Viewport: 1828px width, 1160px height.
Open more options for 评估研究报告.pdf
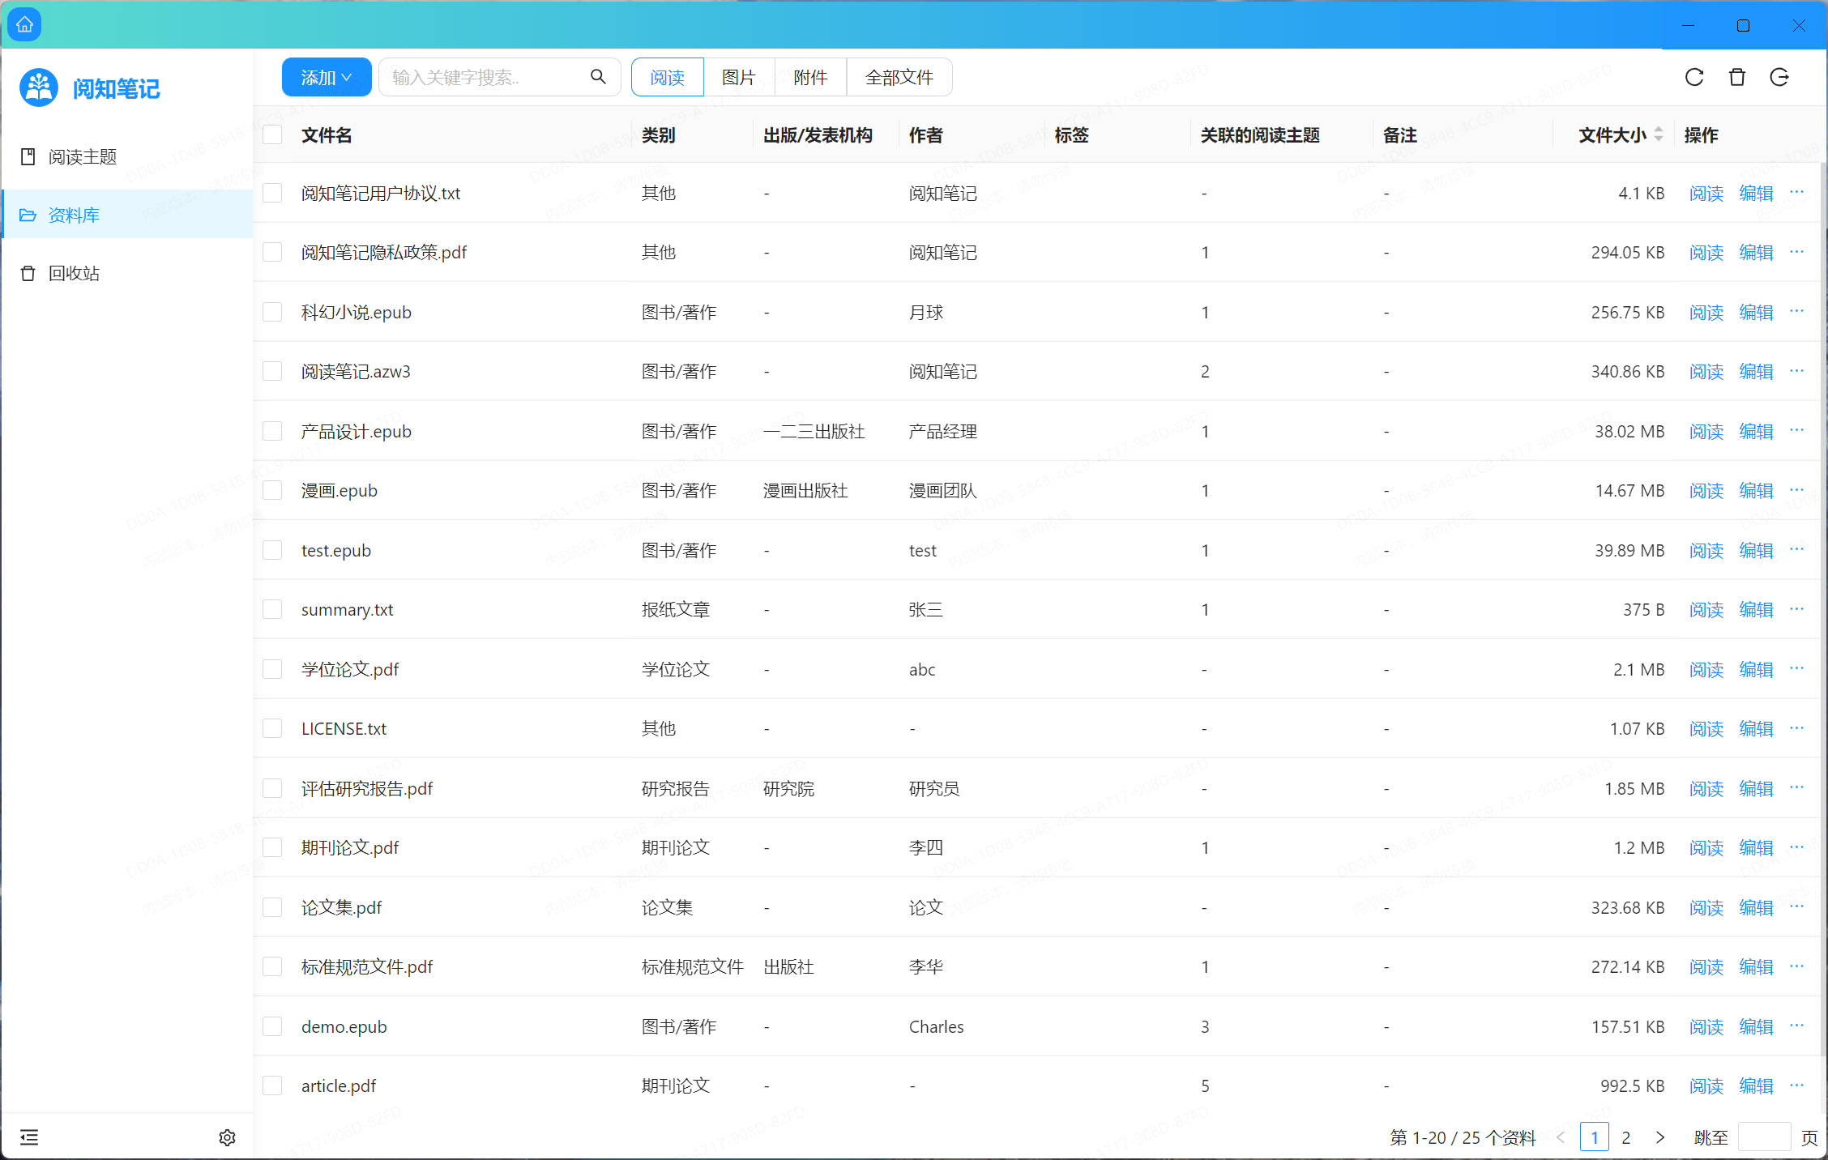(x=1796, y=788)
